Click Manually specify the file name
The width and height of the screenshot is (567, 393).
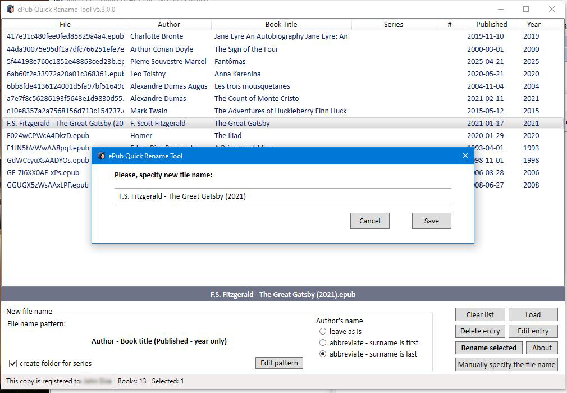(506, 364)
